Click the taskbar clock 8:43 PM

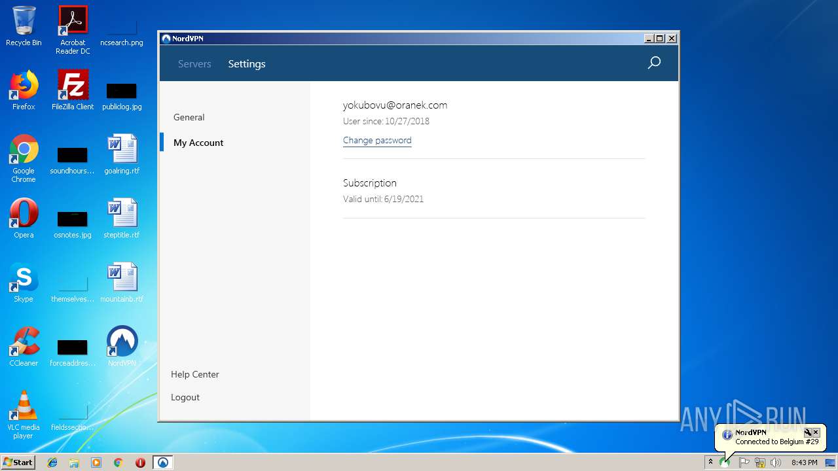click(x=804, y=462)
